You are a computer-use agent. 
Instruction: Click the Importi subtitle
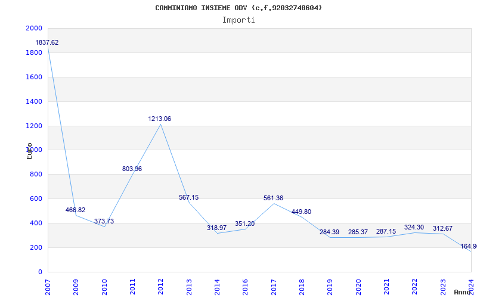point(238,20)
